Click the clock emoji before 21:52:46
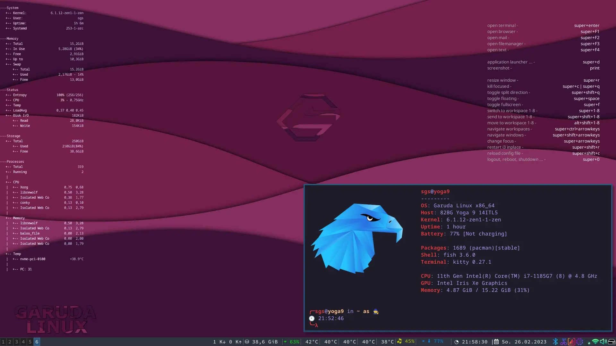The height and width of the screenshot is (346, 616). (312, 318)
